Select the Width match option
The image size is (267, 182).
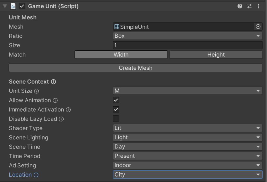(x=121, y=55)
